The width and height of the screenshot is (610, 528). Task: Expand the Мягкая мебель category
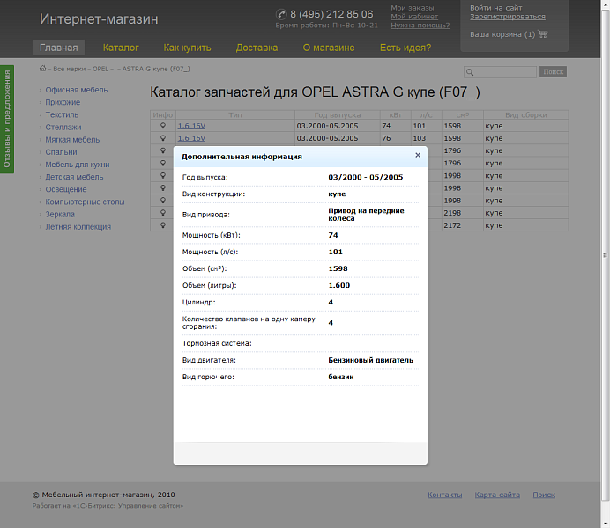[x=72, y=140]
